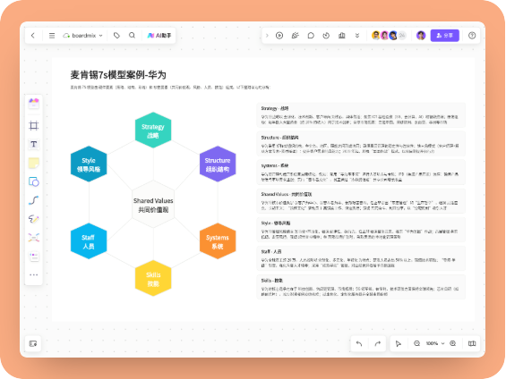Click the Staff - 人员 text card
This screenshot has width=506, height=379.
(361, 258)
